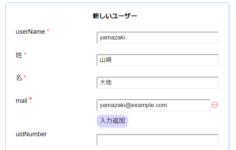236x150 pixels.
Task: Click the uidNumber field label
Action: coord(31,134)
